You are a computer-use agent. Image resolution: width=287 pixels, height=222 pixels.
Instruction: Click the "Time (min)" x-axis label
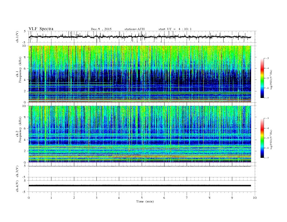click(145, 201)
